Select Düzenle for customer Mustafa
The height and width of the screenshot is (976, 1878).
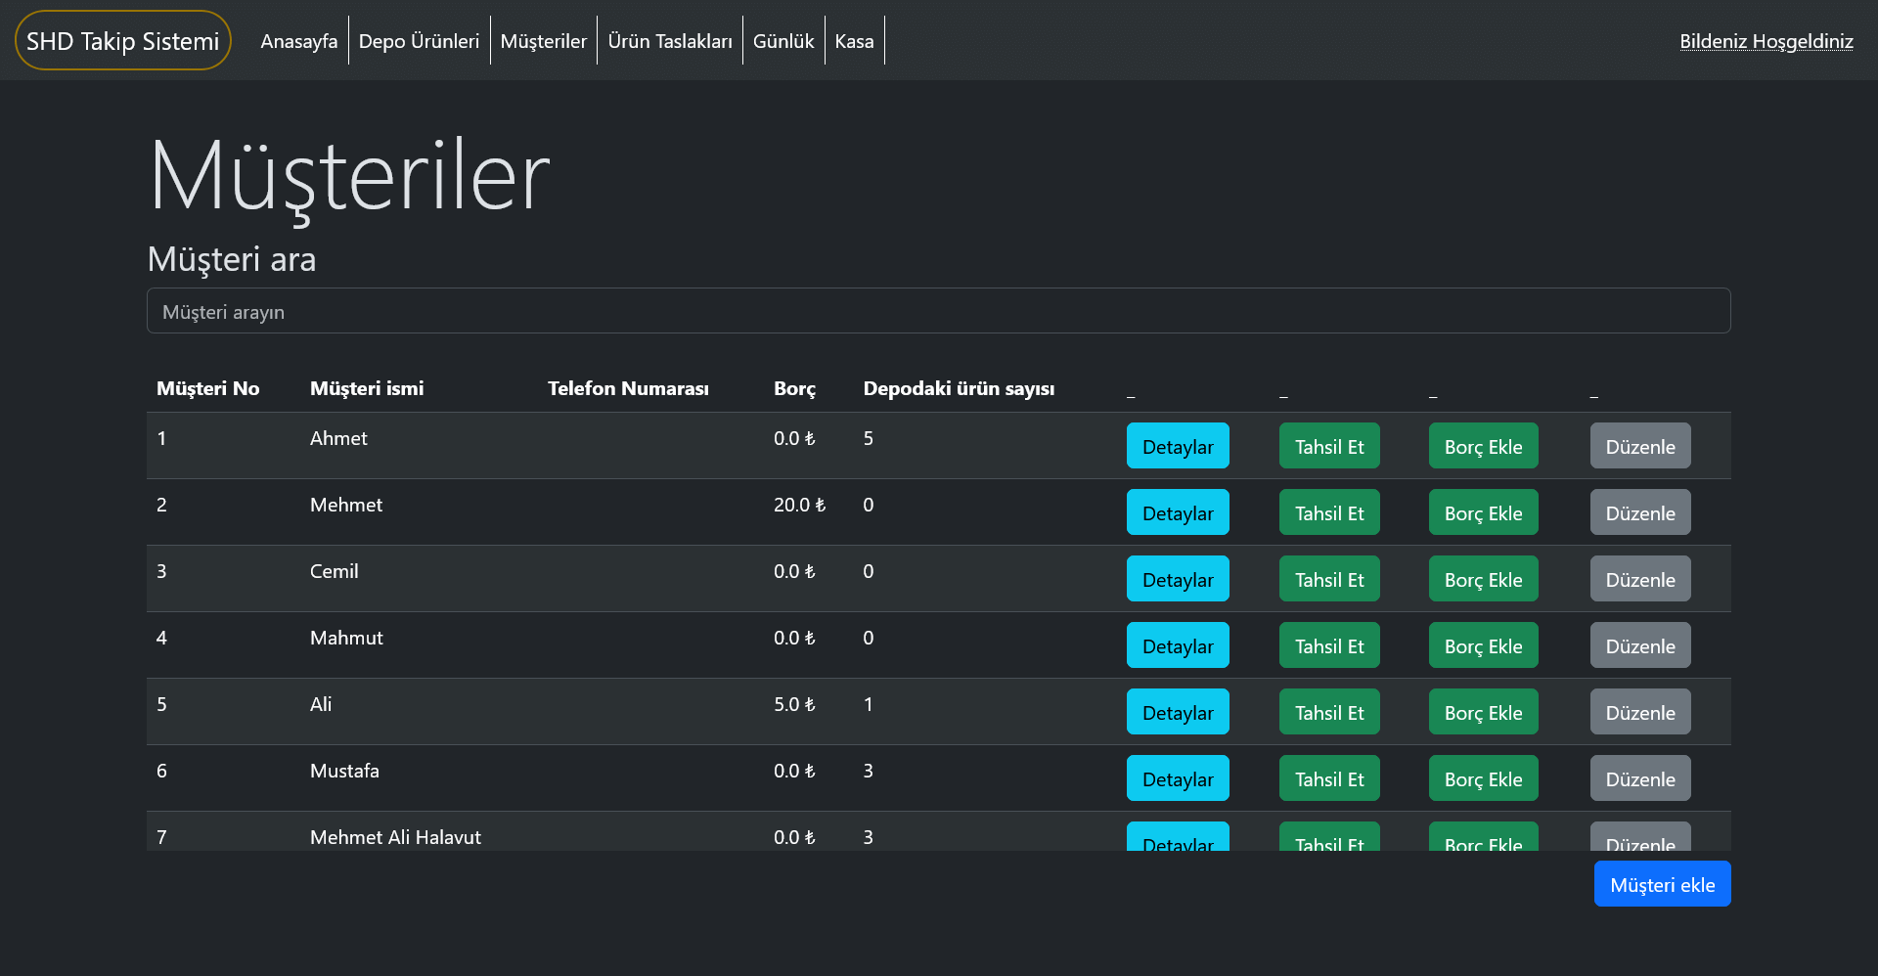click(x=1639, y=778)
